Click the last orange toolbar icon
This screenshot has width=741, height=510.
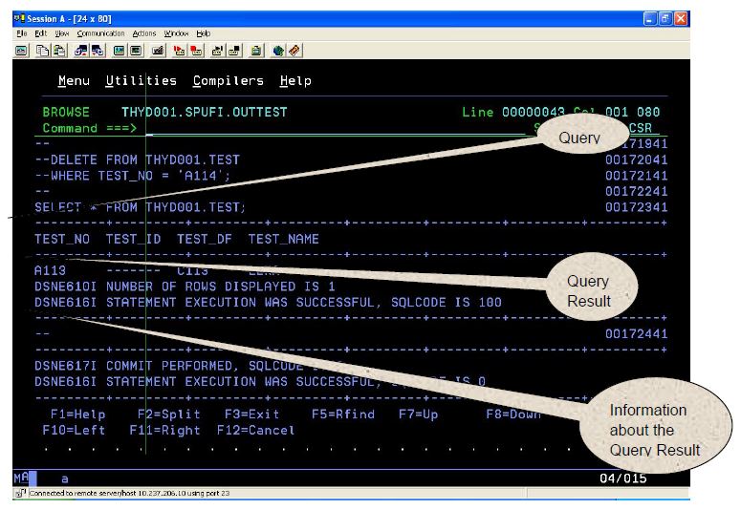[x=294, y=51]
